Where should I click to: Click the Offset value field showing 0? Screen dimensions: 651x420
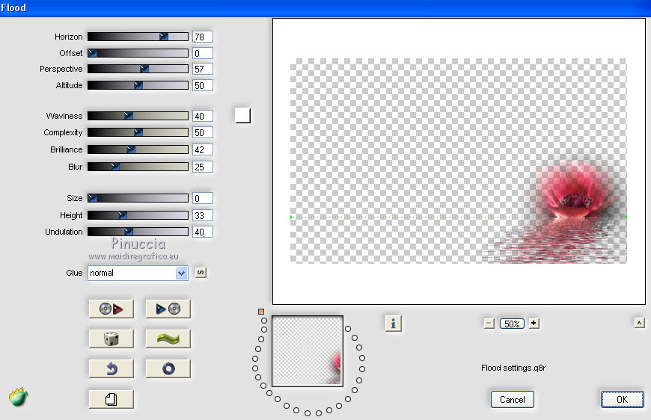tap(203, 53)
